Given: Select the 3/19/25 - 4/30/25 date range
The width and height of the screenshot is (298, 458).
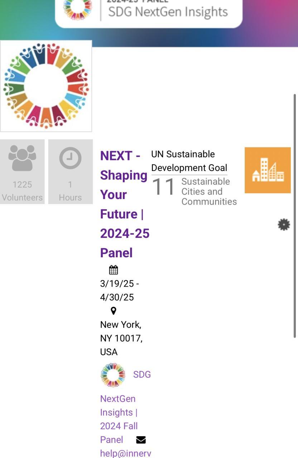Looking at the screenshot, I should [119, 290].
